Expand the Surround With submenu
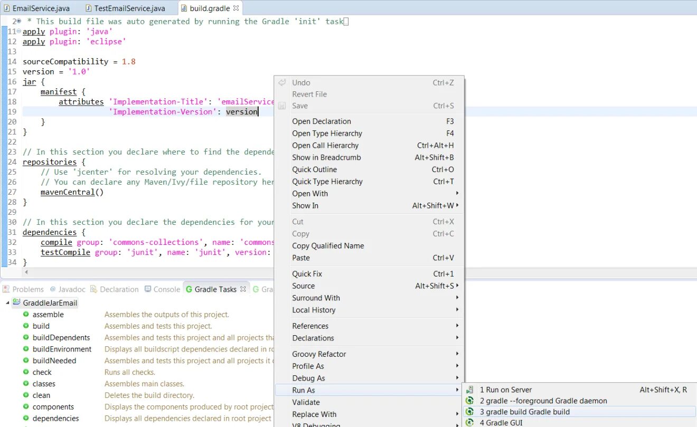 tap(369, 298)
